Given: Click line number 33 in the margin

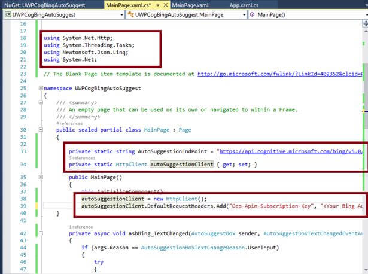Looking at the screenshot, I should tap(23, 151).
